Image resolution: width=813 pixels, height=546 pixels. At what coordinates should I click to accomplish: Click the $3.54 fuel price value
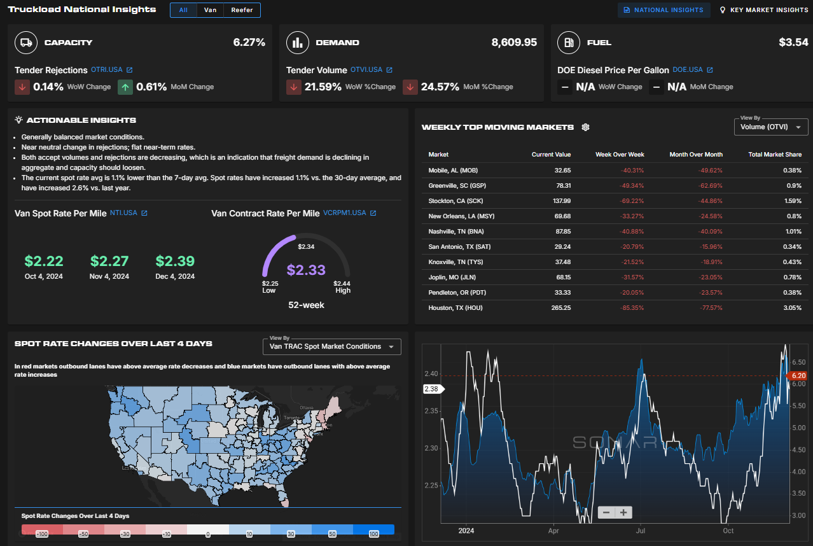(793, 43)
